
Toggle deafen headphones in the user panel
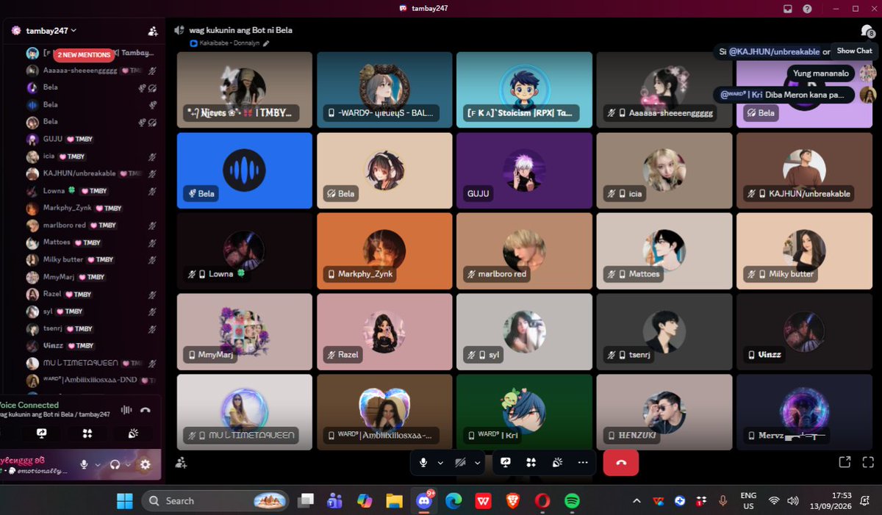115,464
